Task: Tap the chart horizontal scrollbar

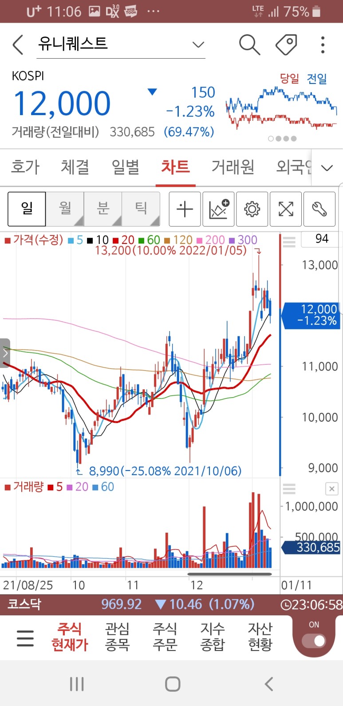Action: (230, 574)
